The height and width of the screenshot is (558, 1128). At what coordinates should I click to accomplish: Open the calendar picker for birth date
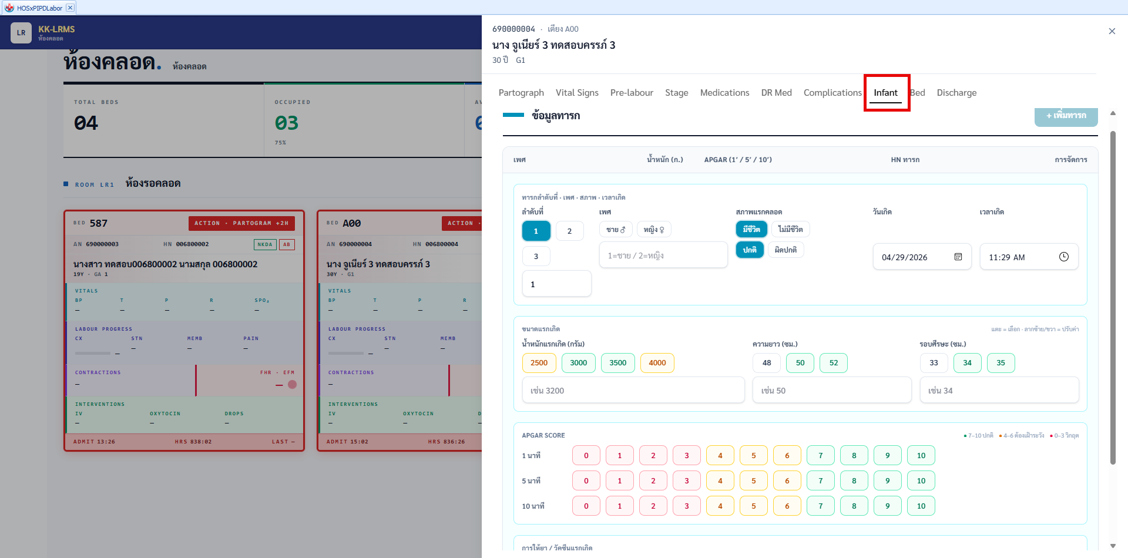958,257
